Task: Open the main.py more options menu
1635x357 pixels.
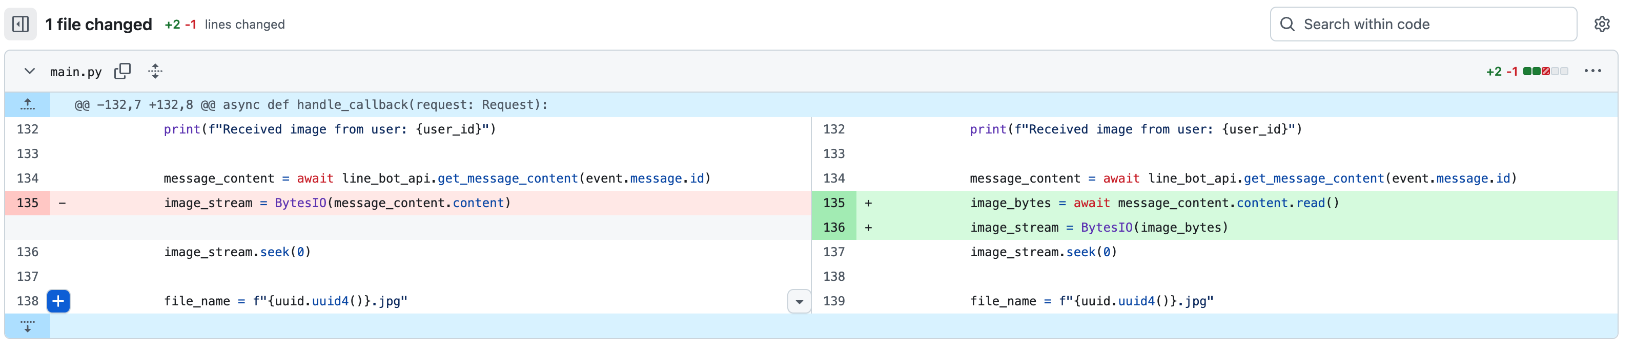Action: coord(1592,71)
